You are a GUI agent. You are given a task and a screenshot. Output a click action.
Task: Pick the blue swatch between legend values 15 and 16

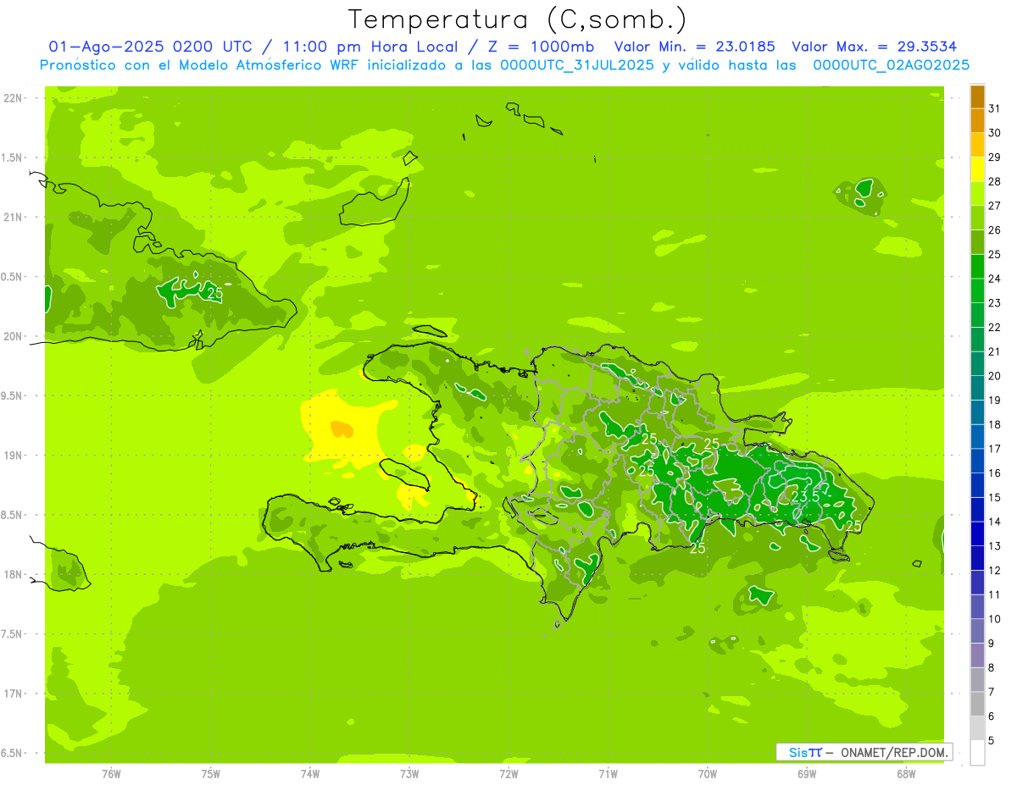click(x=977, y=484)
